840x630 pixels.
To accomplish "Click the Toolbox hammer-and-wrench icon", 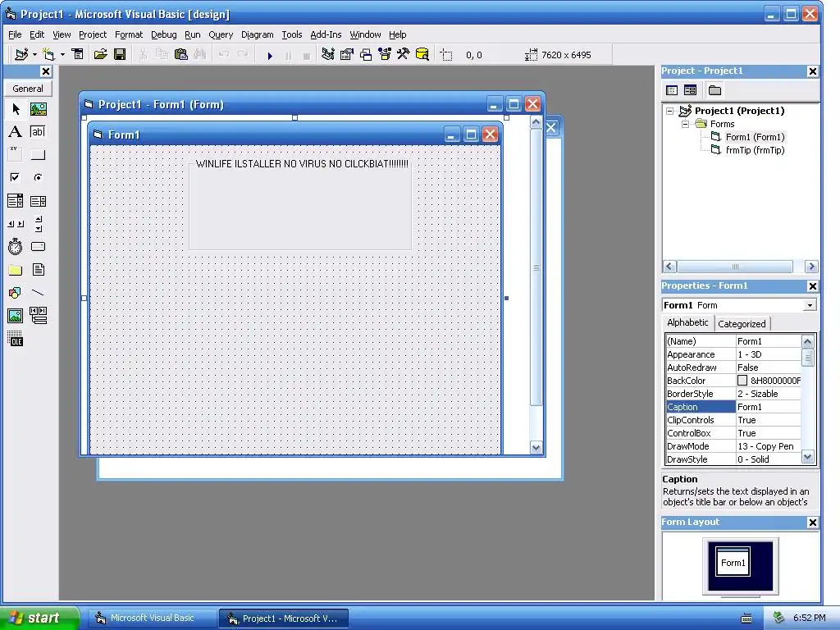I will [403, 55].
